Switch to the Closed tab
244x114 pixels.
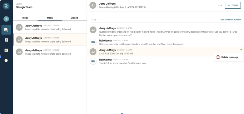coord(74,18)
